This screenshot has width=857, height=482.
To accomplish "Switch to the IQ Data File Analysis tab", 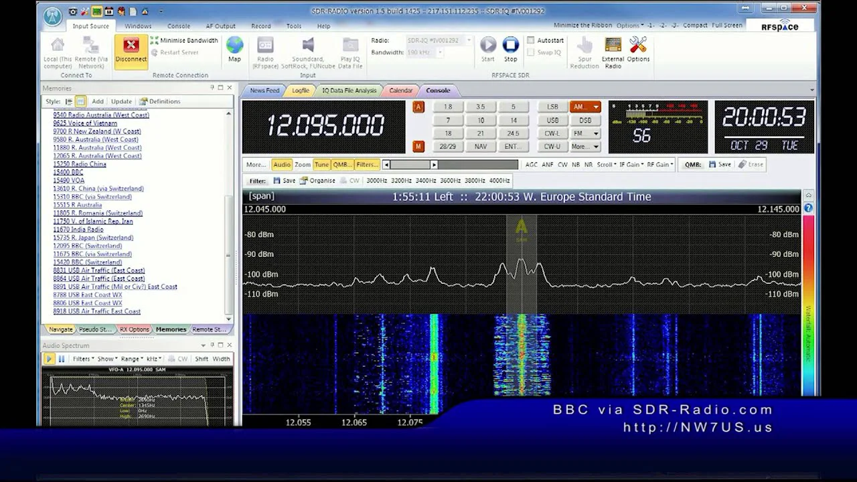I will 349,90.
